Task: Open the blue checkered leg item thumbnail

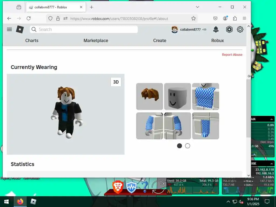Action: [x=206, y=126]
